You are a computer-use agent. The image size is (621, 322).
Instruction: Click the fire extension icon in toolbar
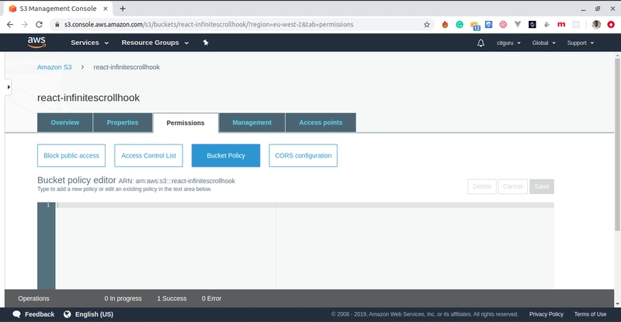coord(445,25)
